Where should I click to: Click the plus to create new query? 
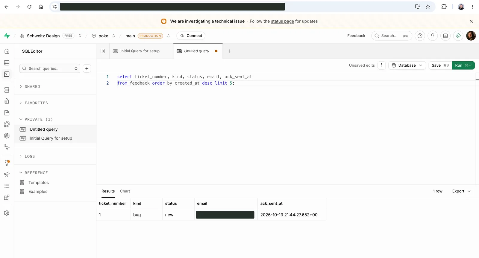87,68
